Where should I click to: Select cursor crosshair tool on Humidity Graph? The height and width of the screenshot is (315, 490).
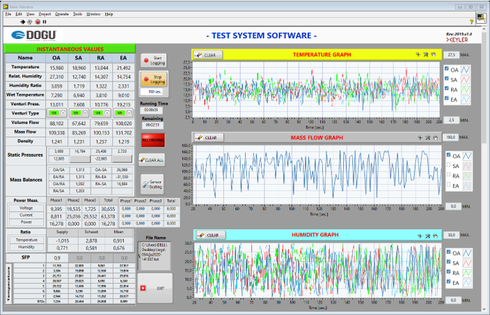(x=420, y=236)
